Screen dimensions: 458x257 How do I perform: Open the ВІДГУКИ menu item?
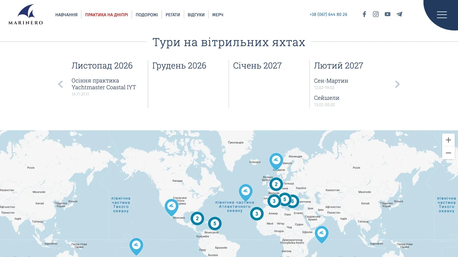click(x=196, y=15)
